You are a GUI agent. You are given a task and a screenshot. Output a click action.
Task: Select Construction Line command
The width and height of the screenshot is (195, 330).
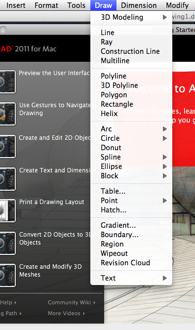pyautogui.click(x=131, y=51)
